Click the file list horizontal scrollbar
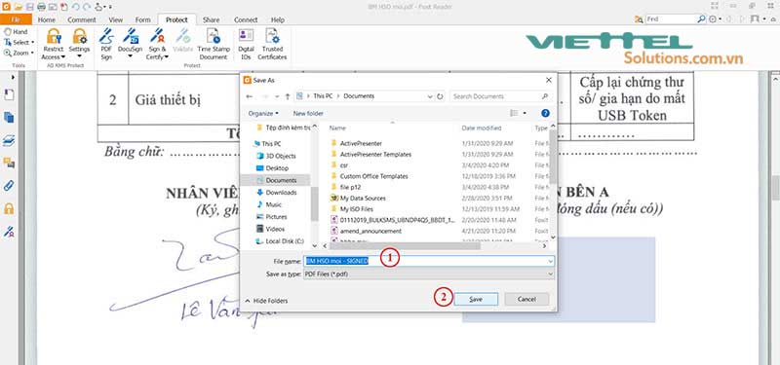Viewport: 780px width, 365px height. 405,246
